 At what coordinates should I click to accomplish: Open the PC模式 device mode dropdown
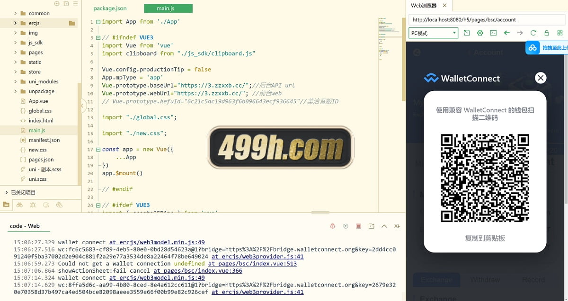pos(434,33)
